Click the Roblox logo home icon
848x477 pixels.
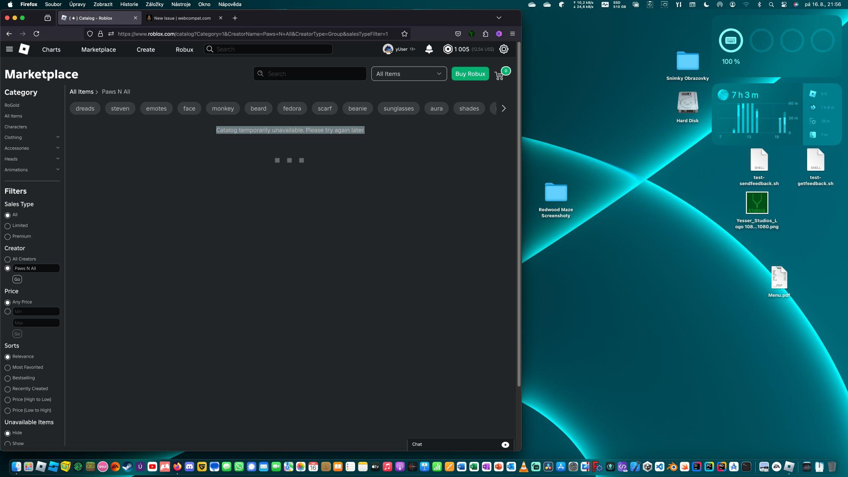click(x=24, y=49)
